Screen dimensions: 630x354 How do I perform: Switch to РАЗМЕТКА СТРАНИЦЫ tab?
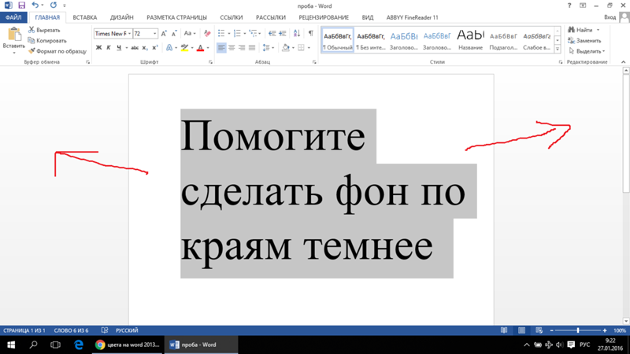[176, 17]
